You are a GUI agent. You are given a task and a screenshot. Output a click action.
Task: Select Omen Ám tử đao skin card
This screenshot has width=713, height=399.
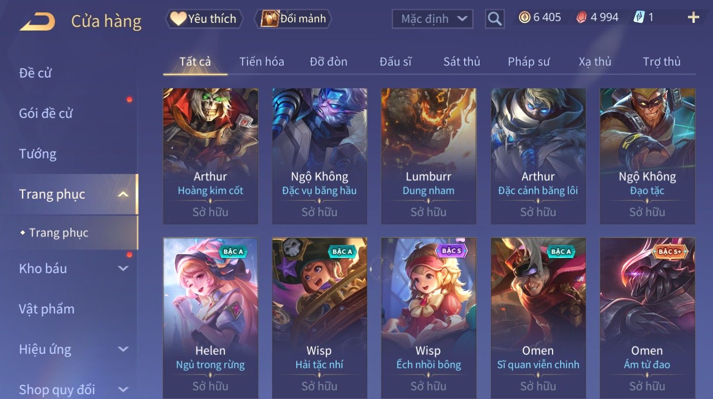point(647,318)
